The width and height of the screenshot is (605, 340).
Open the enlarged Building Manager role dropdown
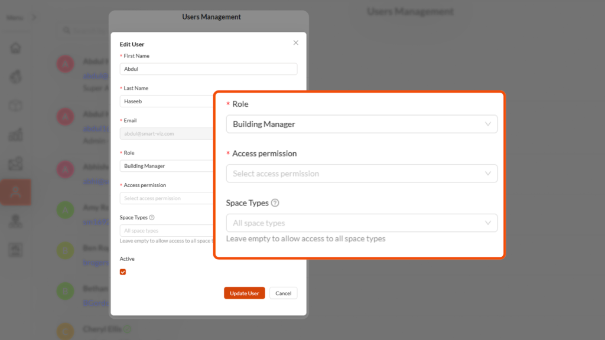pos(361,124)
